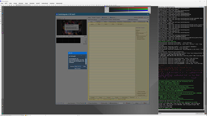
Task: Click the first preview zoom toolbar icon
Action: (57, 19)
